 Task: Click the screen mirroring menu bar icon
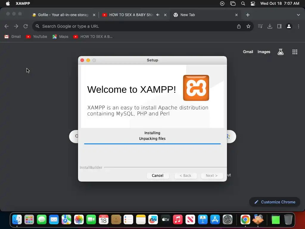(233, 4)
